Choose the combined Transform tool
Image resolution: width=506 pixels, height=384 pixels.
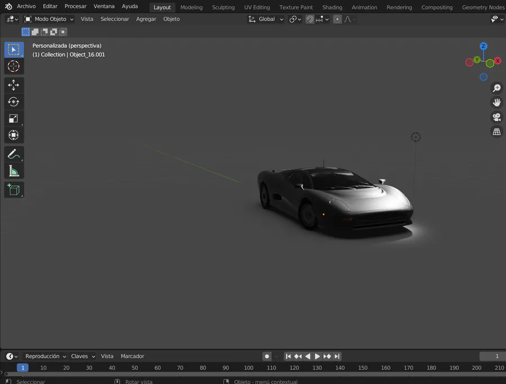pyautogui.click(x=14, y=135)
